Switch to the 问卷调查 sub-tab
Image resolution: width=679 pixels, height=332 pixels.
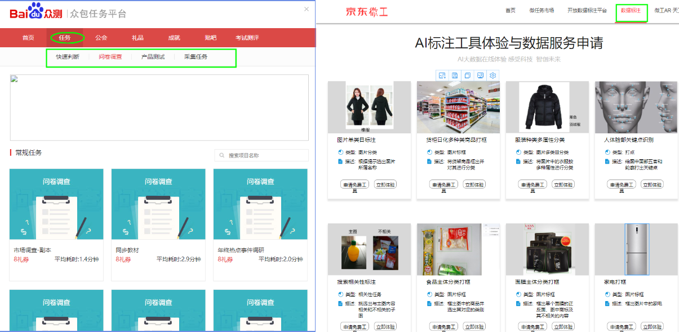coord(110,57)
